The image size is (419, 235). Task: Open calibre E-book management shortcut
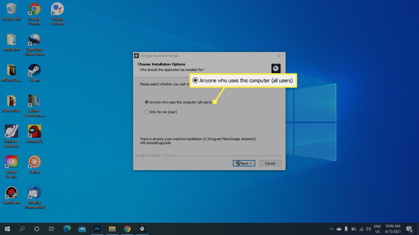pos(34,106)
